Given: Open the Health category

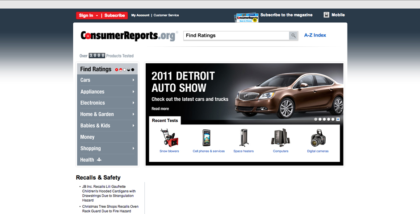Looking at the screenshot, I should point(87,160).
